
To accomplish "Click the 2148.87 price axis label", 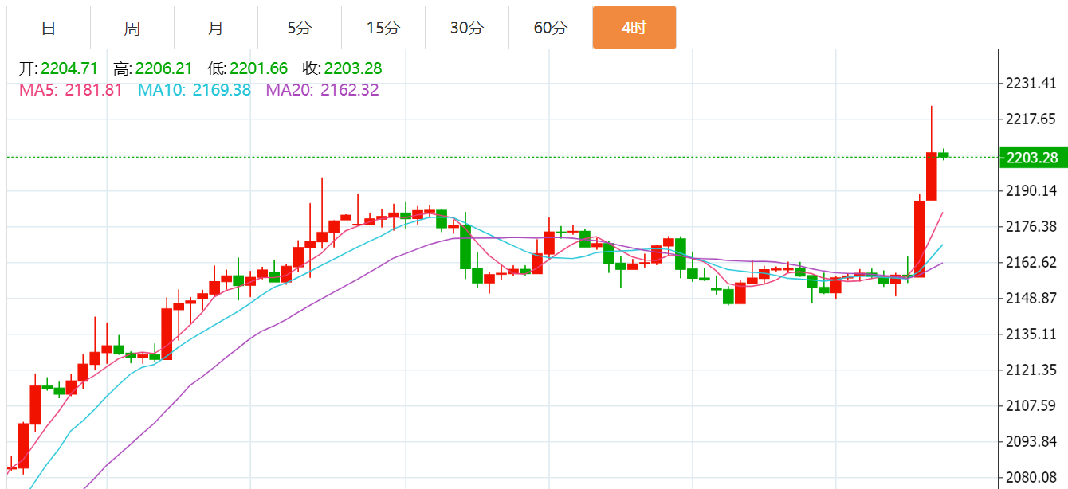I will pos(1031,299).
